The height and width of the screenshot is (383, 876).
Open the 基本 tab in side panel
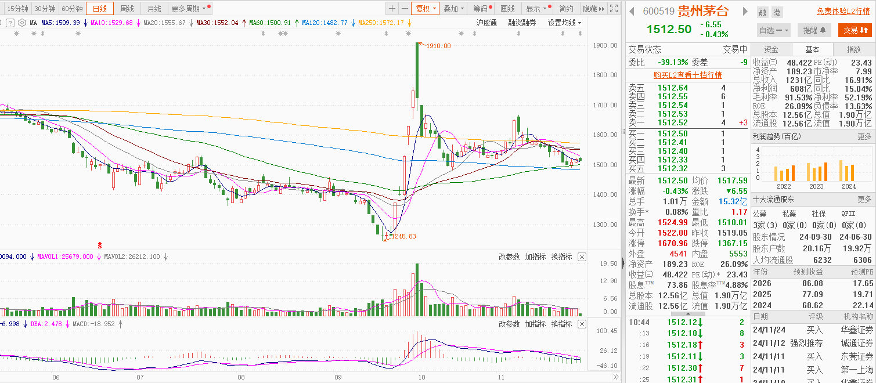click(x=812, y=49)
